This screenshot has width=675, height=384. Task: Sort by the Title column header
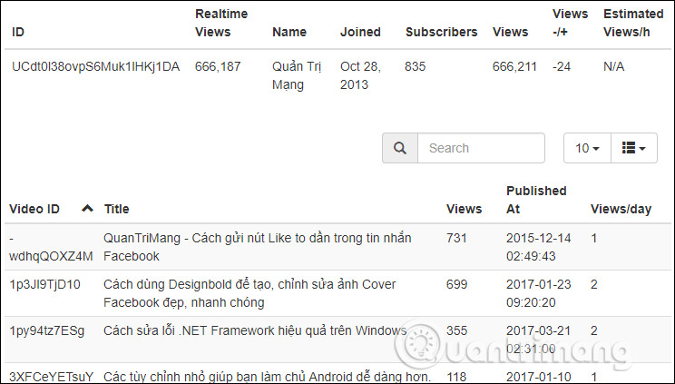point(117,209)
